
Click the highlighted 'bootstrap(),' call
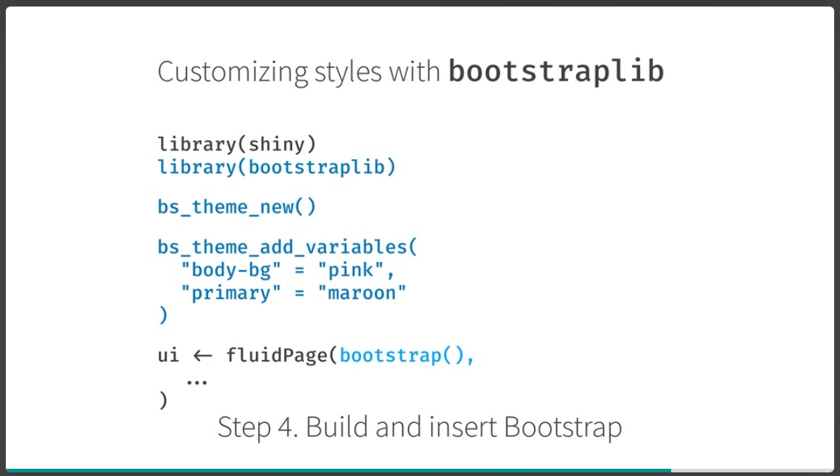pyautogui.click(x=407, y=355)
